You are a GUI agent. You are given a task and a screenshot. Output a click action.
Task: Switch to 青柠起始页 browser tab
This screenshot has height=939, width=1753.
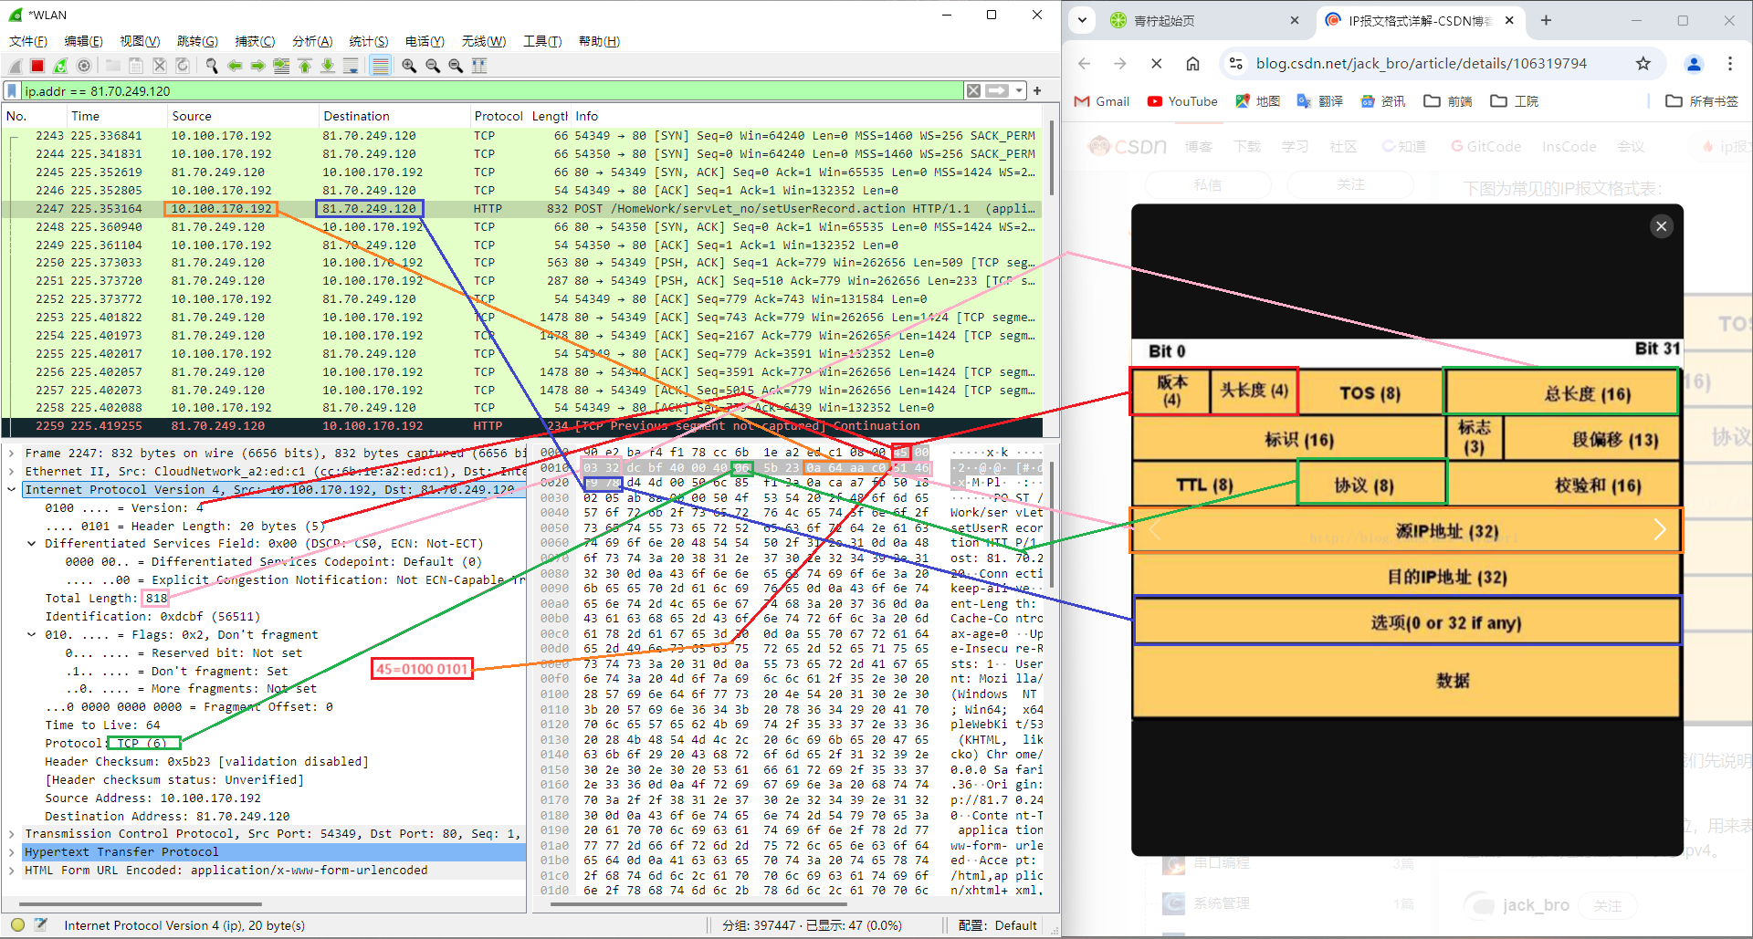(x=1205, y=20)
